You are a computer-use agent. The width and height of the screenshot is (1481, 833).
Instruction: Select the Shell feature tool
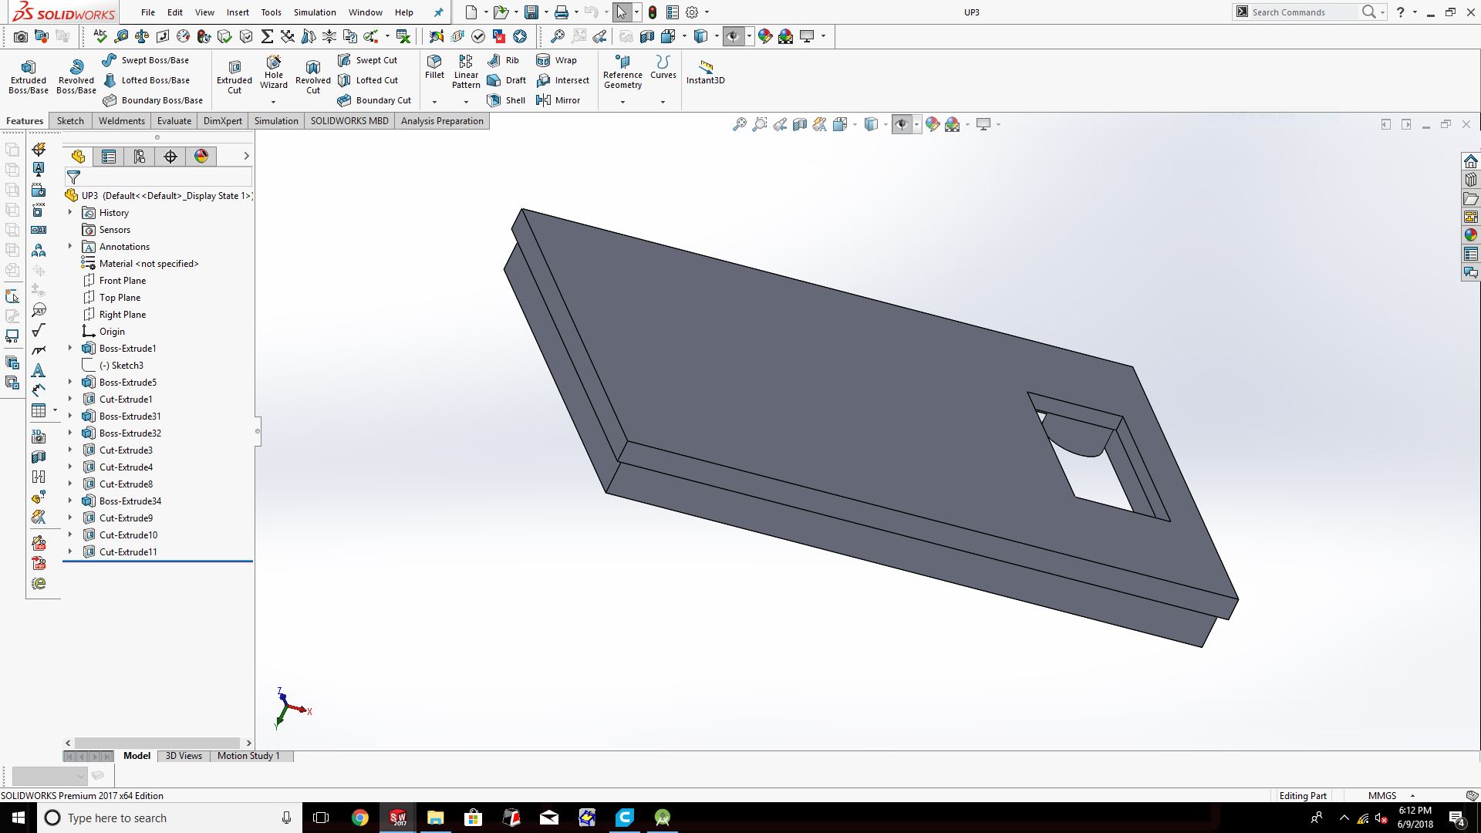[x=506, y=100]
